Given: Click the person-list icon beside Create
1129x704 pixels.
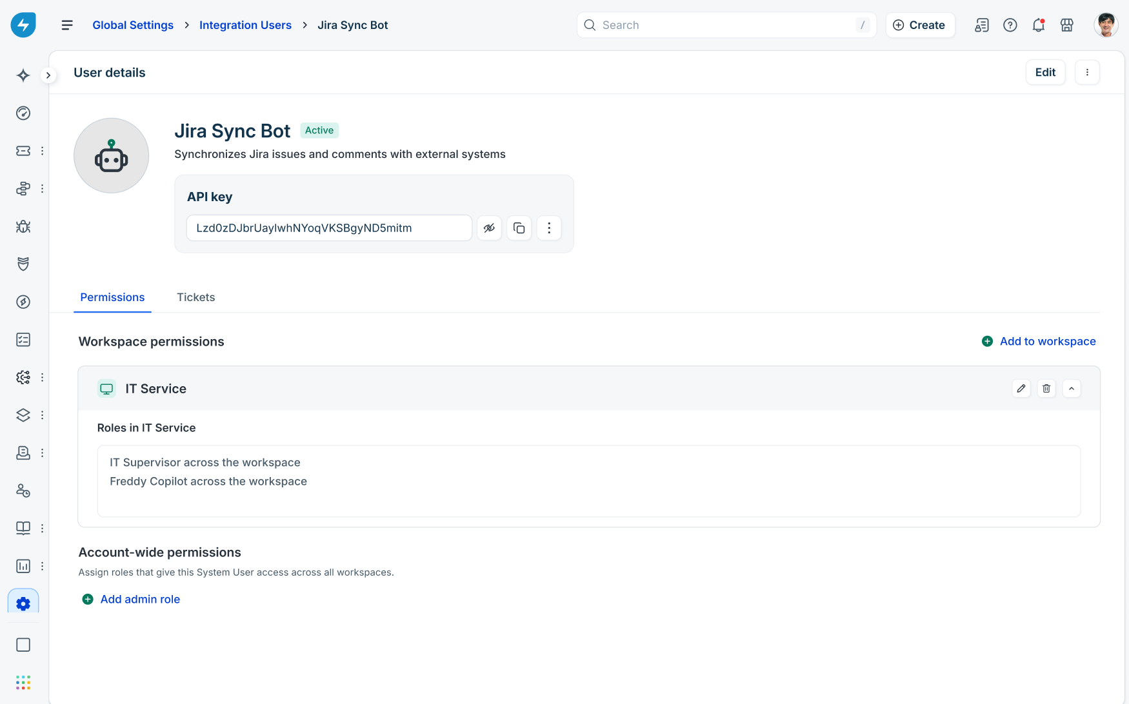Looking at the screenshot, I should (x=982, y=25).
